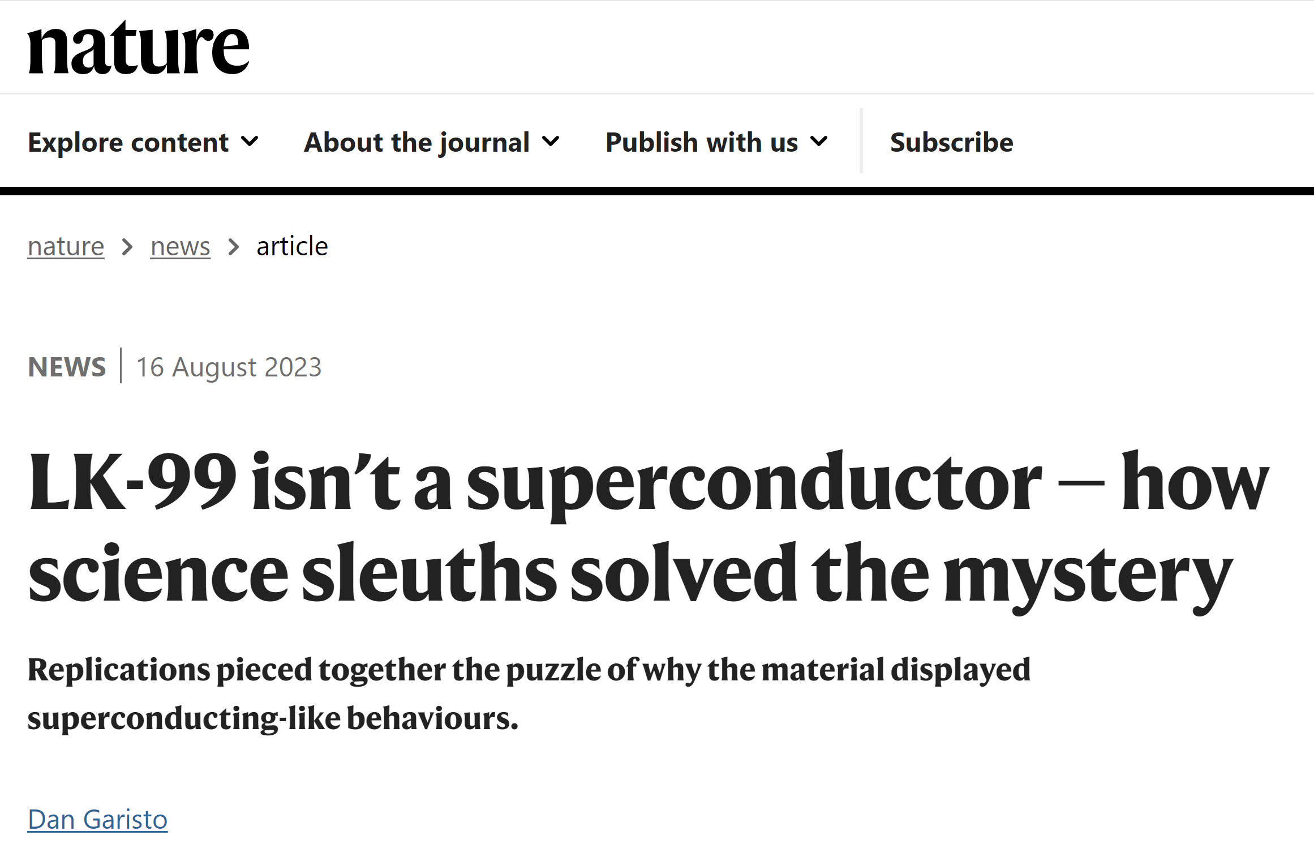Click chevron between nature and news breadcrumbs
Screen dimensions: 1314x844
pos(127,247)
